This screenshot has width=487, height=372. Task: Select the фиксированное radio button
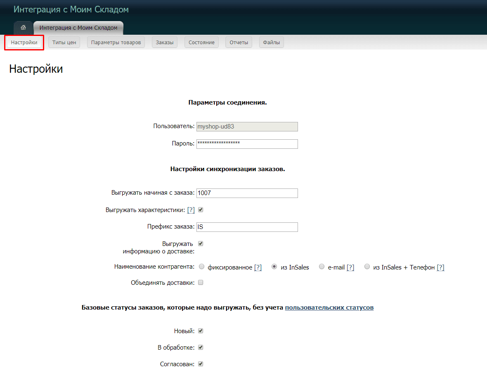pos(201,267)
